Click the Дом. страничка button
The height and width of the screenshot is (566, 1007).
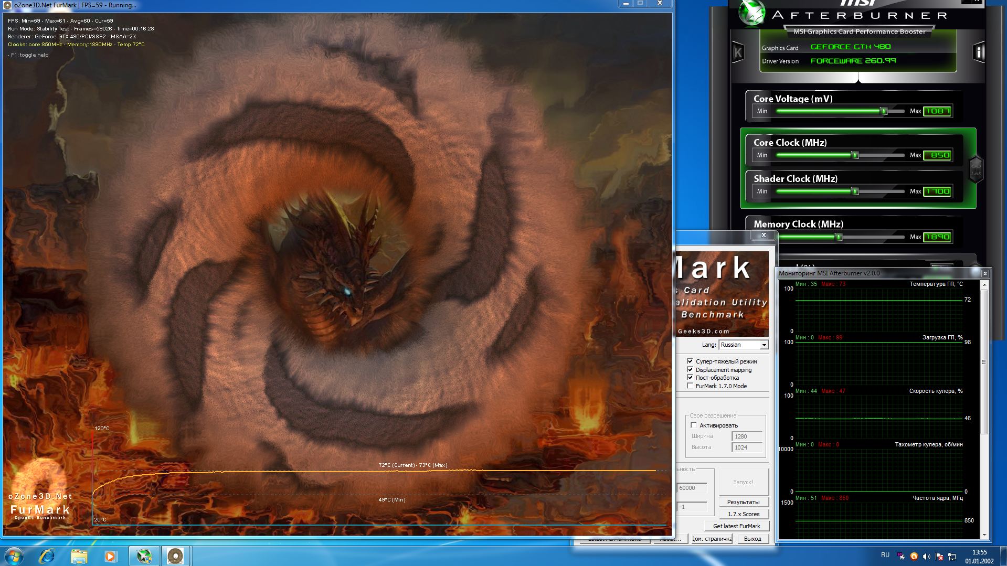click(x=712, y=539)
